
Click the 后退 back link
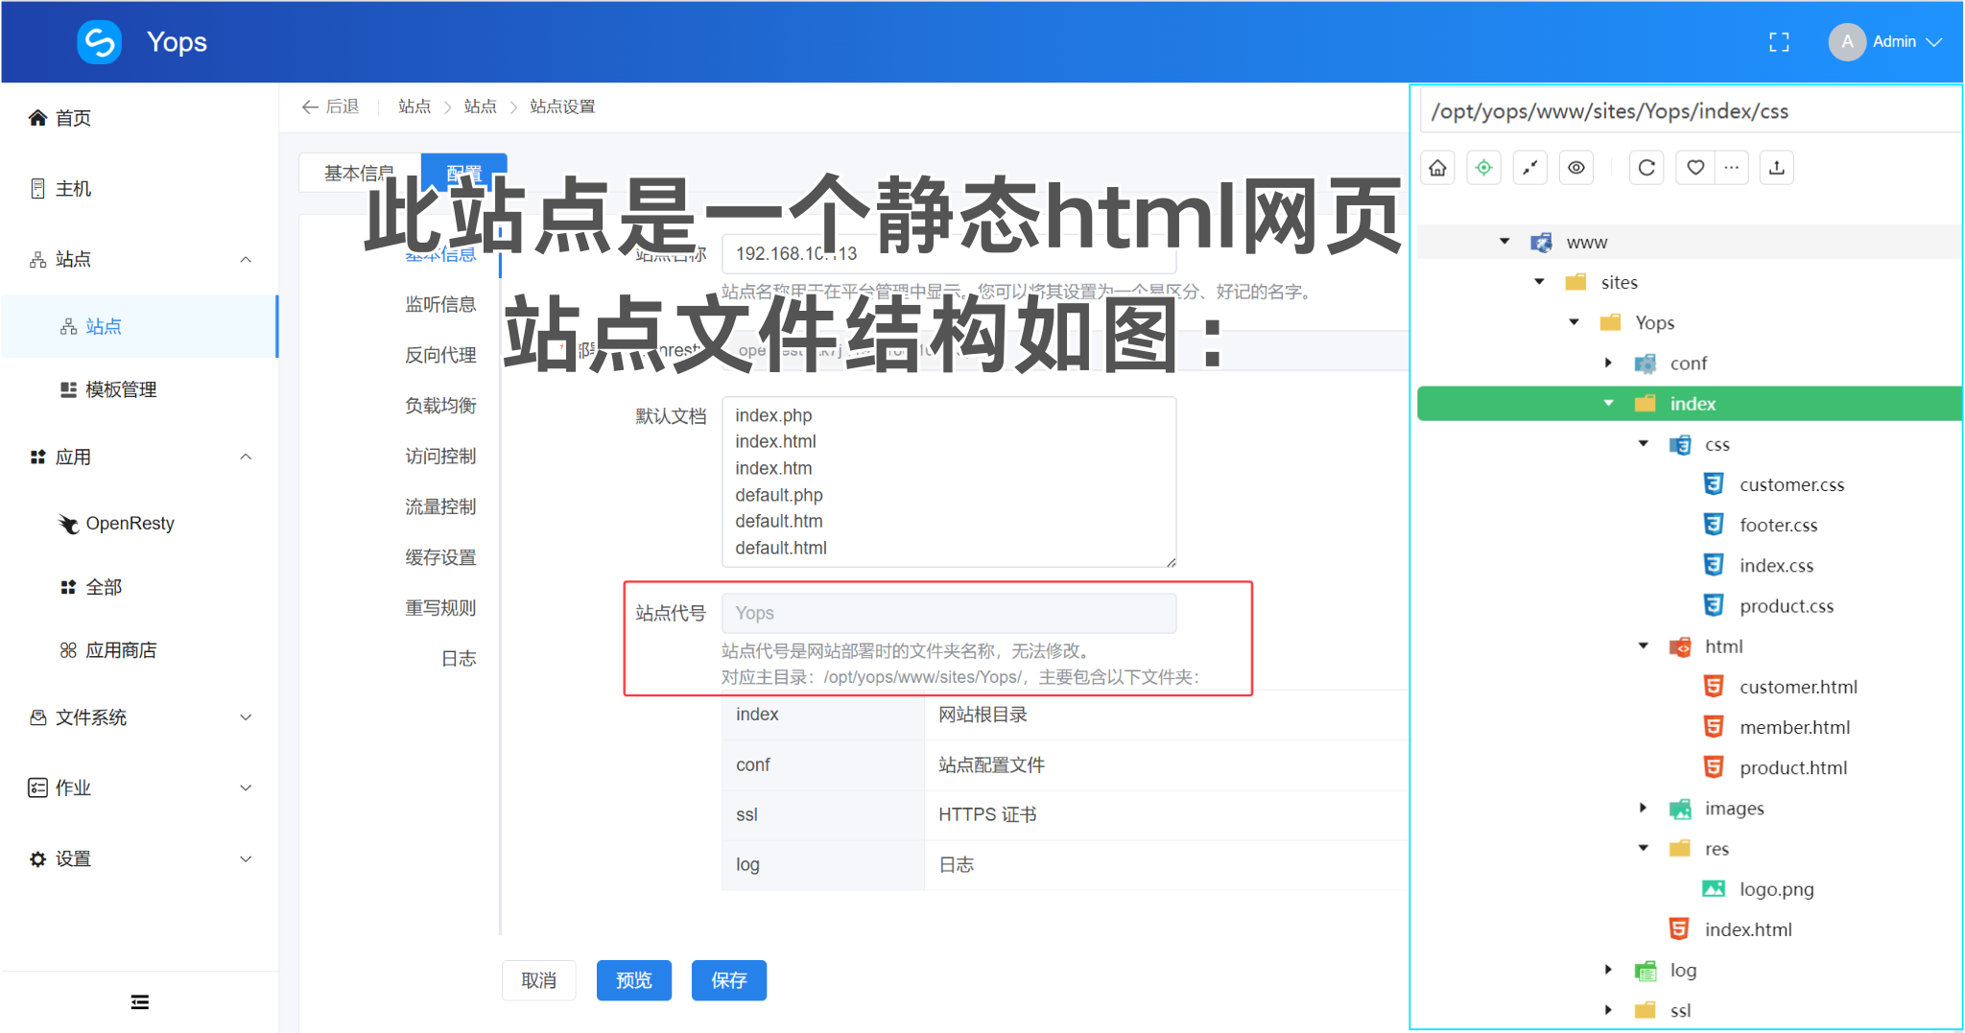[331, 106]
